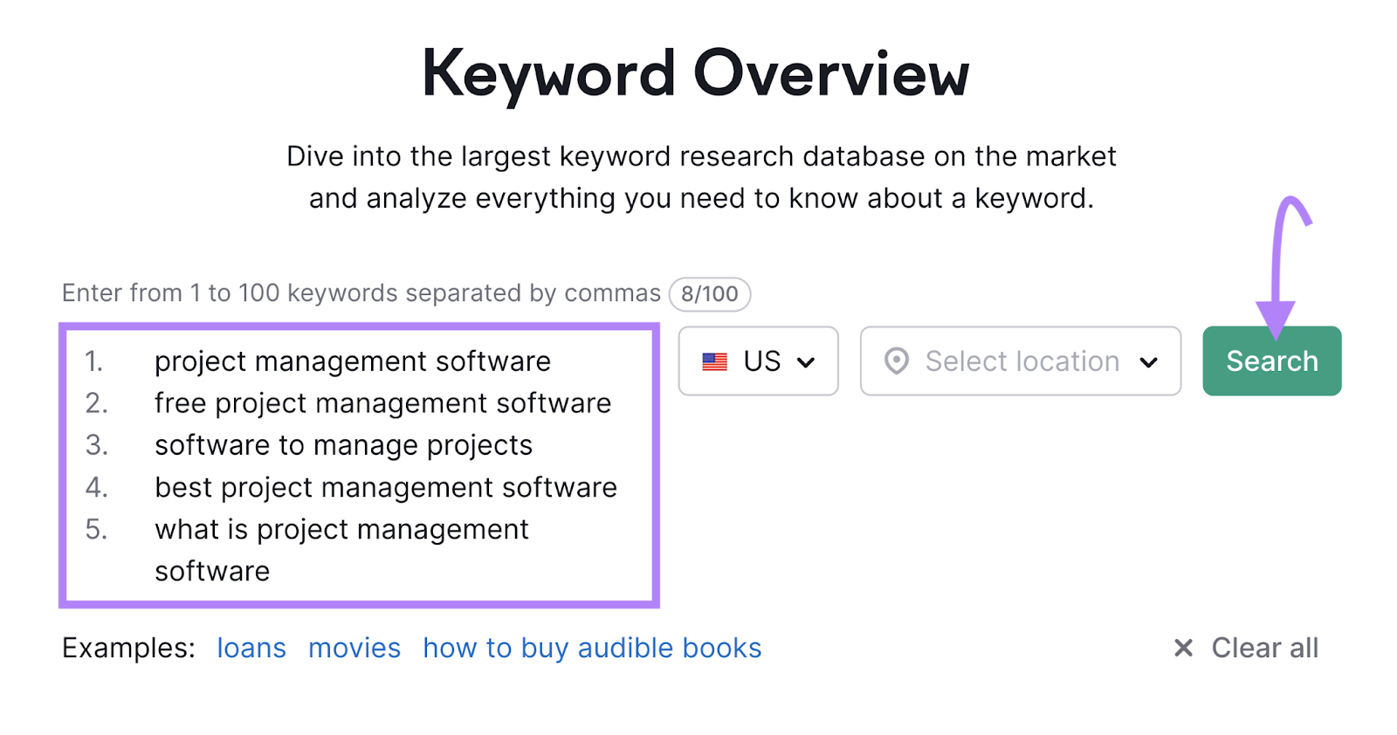Select the 'loans' example link
The width and height of the screenshot is (1397, 735).
click(251, 648)
